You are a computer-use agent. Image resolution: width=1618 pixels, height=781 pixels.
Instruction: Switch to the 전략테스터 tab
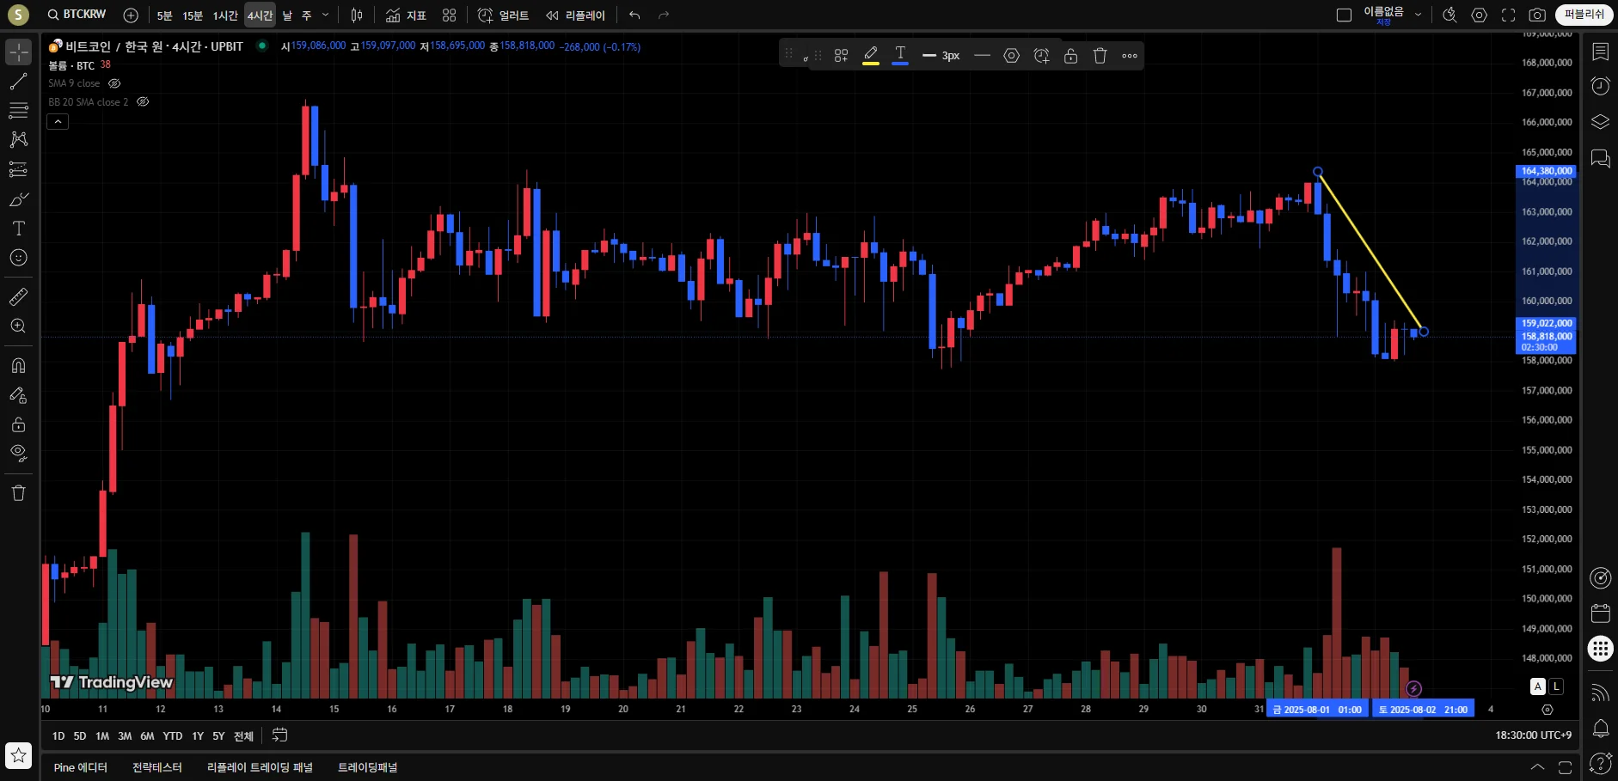point(157,767)
